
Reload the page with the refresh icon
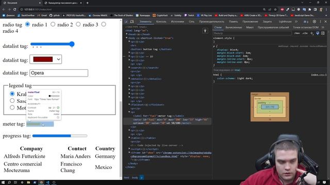15,9
